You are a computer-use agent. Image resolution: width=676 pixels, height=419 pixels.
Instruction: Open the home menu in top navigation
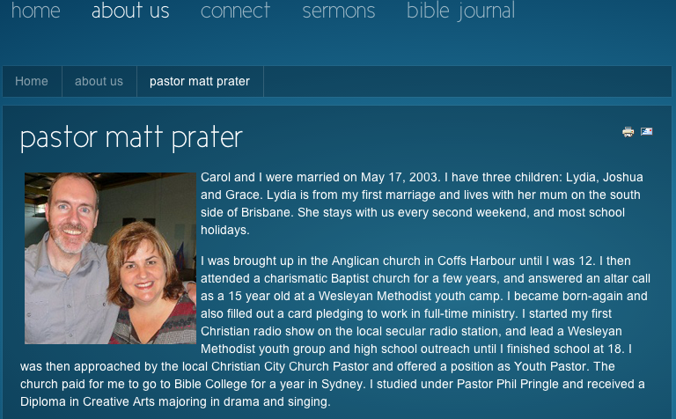pyautogui.click(x=35, y=11)
